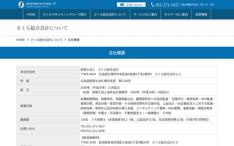
Task: Click the 職員数 row label
Action: tap(24, 120)
